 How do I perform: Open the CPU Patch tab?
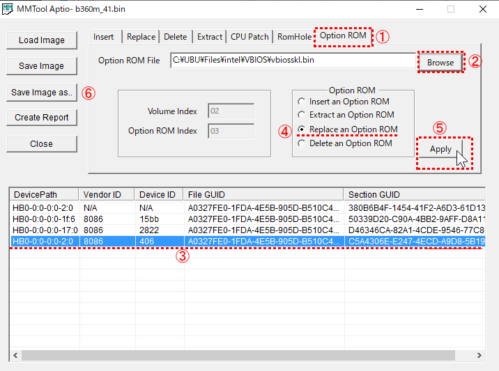tap(249, 37)
